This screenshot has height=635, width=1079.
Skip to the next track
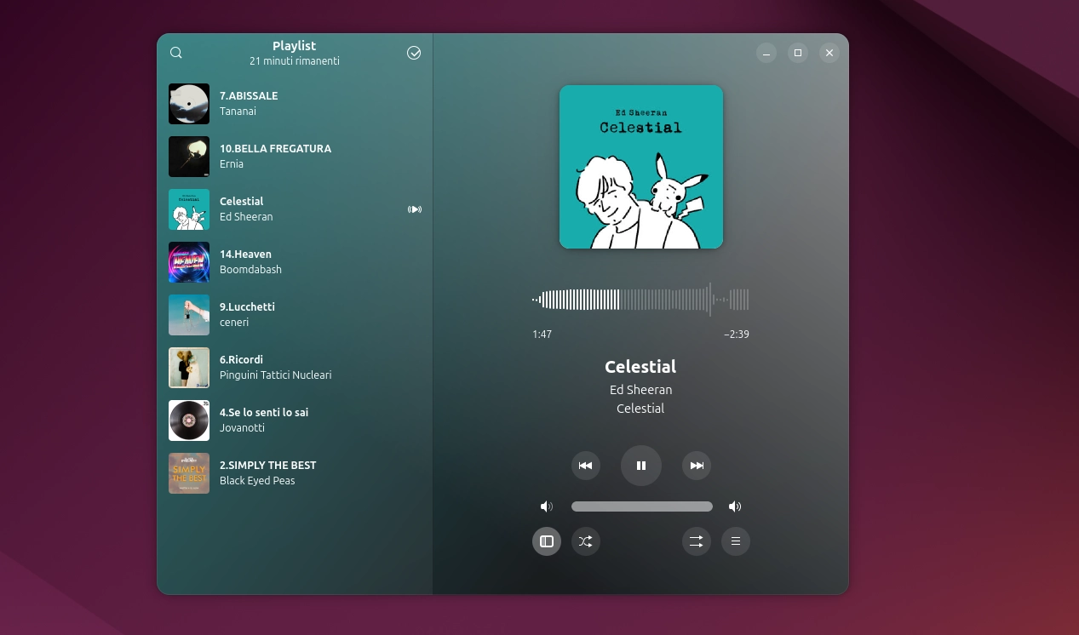pyautogui.click(x=697, y=466)
